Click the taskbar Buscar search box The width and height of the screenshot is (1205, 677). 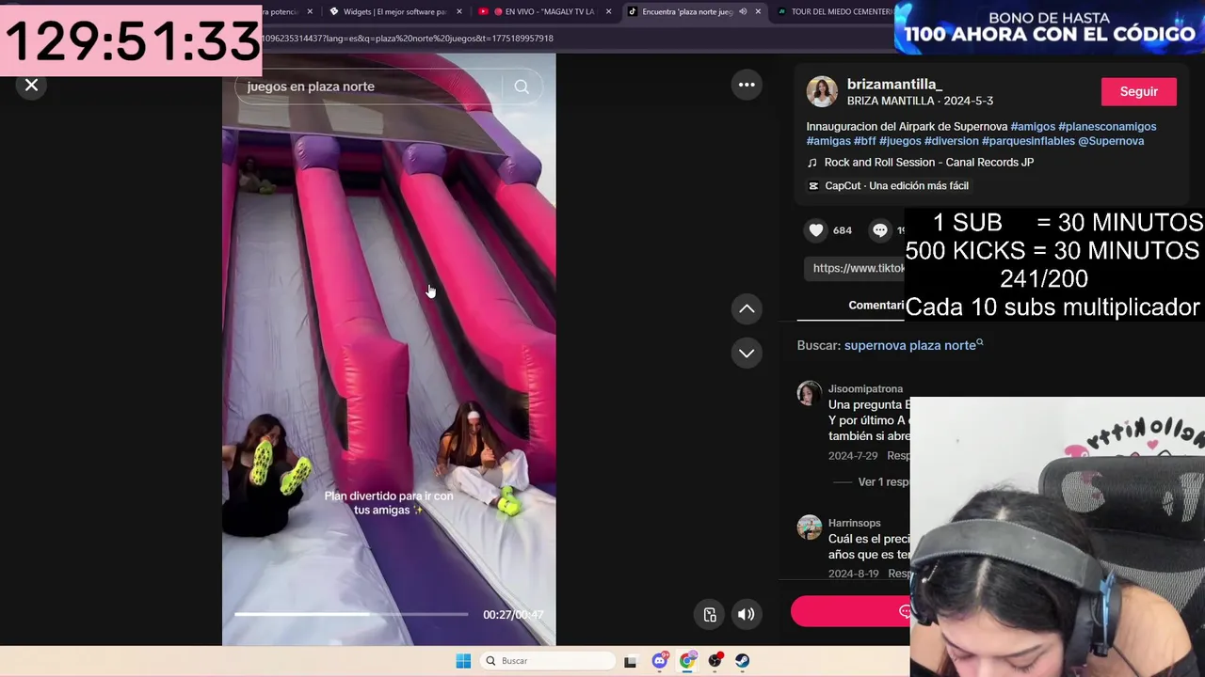point(548,661)
